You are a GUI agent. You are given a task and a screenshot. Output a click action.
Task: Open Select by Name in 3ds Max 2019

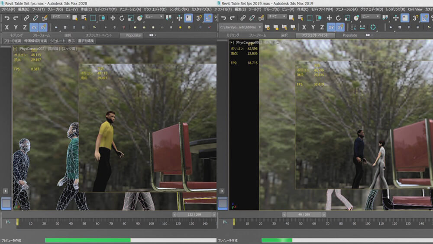click(x=300, y=18)
